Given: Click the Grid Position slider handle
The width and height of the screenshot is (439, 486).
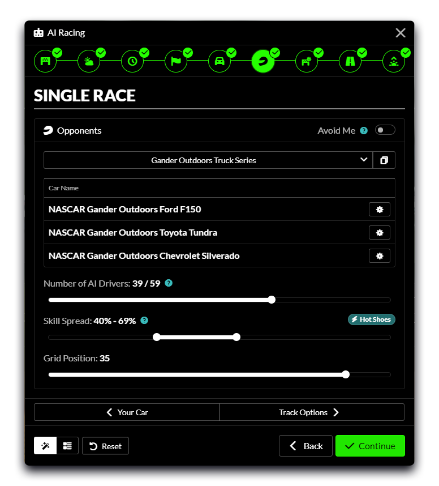Looking at the screenshot, I should coord(346,375).
